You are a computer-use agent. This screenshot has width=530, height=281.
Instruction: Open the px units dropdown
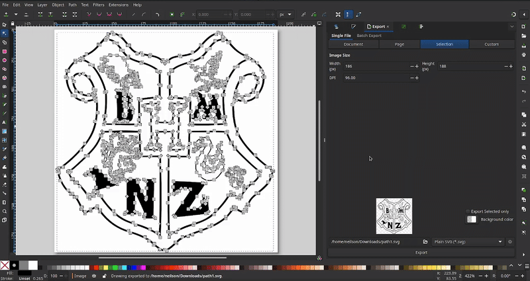(x=286, y=13)
